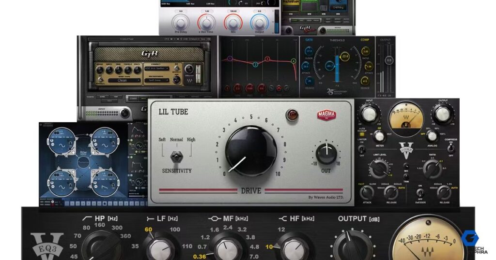Click the red lamp on Lil Tube

tap(292, 115)
